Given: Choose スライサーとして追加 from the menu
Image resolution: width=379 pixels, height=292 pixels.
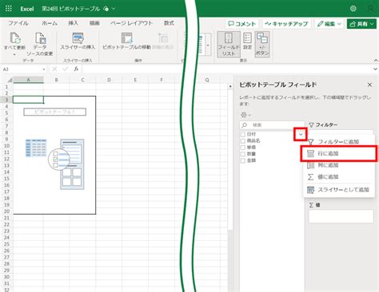Looking at the screenshot, I should point(339,190).
